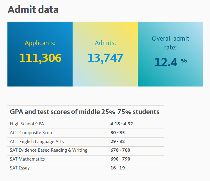This screenshot has height=181, width=210.
Task: Click the Overall admit rate label
Action: click(170, 43)
